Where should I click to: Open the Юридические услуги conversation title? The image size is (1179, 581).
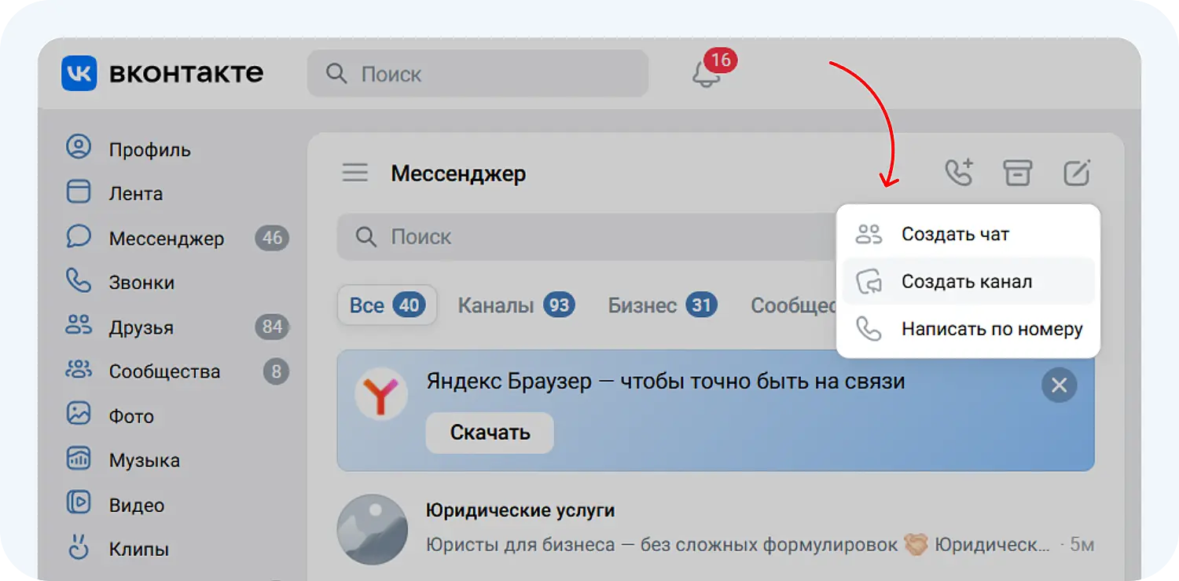[520, 510]
